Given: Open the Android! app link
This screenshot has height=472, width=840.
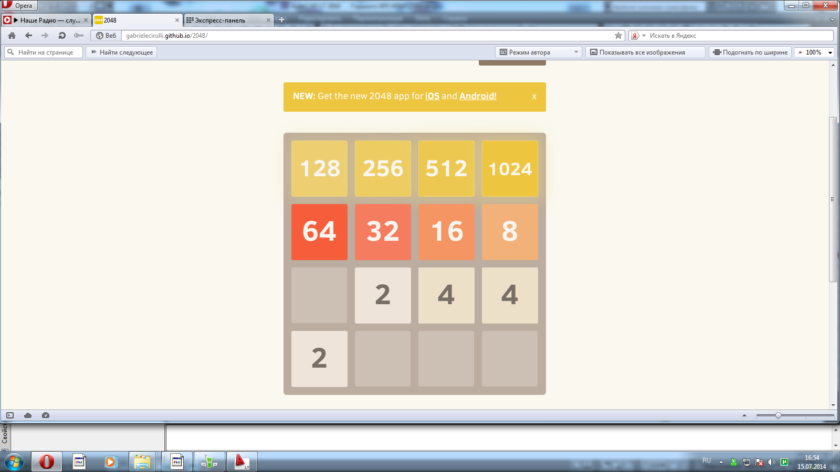Looking at the screenshot, I should pyautogui.click(x=478, y=96).
